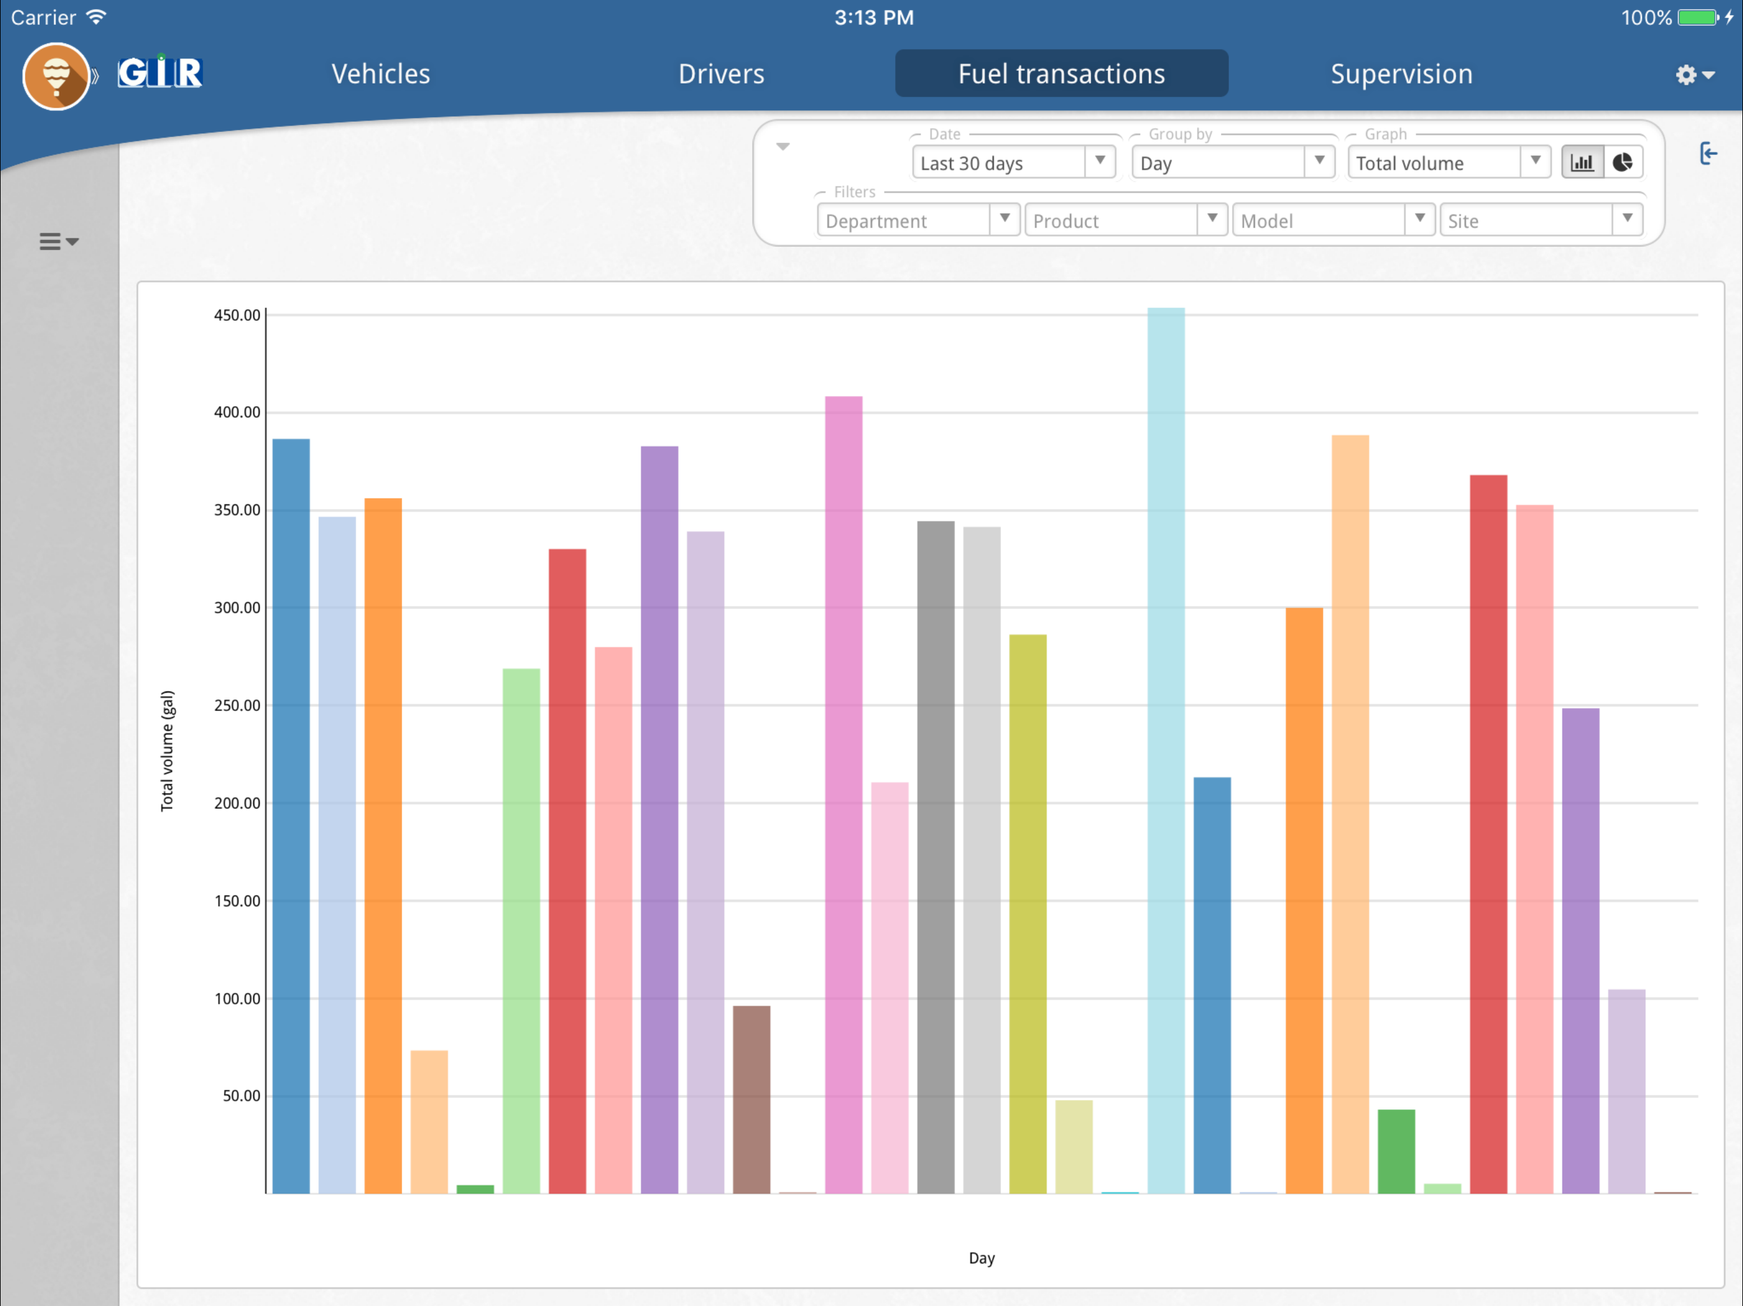This screenshot has width=1743, height=1306.
Task: Tap the olive yellow-green bar near 285
Action: coord(1028,913)
